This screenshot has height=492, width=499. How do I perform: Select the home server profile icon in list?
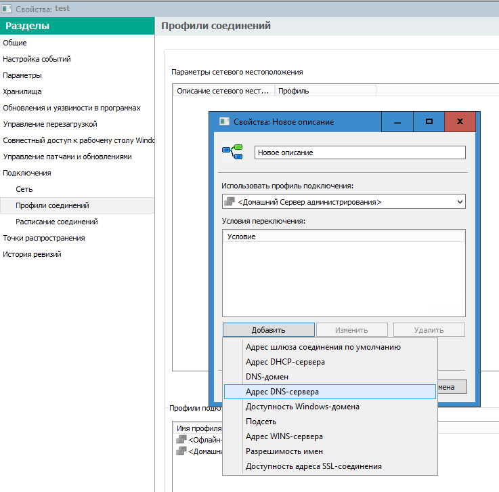(x=180, y=451)
